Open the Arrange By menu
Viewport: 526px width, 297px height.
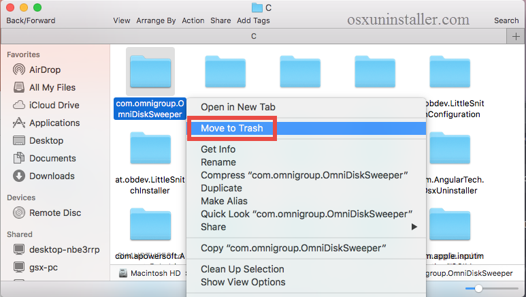coord(156,20)
